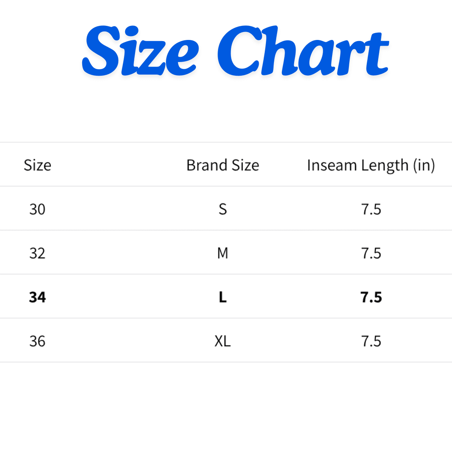452x452 pixels.
Task: Click the '(in)' unit in the header
Action: click(424, 166)
